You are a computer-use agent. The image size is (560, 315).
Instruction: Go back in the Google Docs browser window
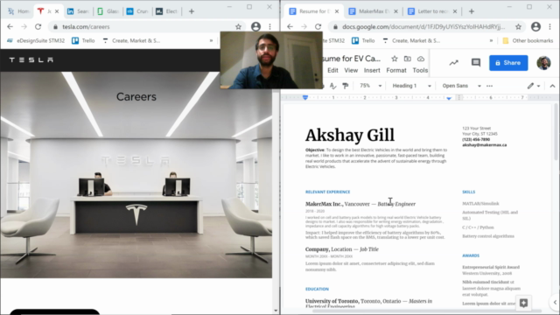click(290, 27)
